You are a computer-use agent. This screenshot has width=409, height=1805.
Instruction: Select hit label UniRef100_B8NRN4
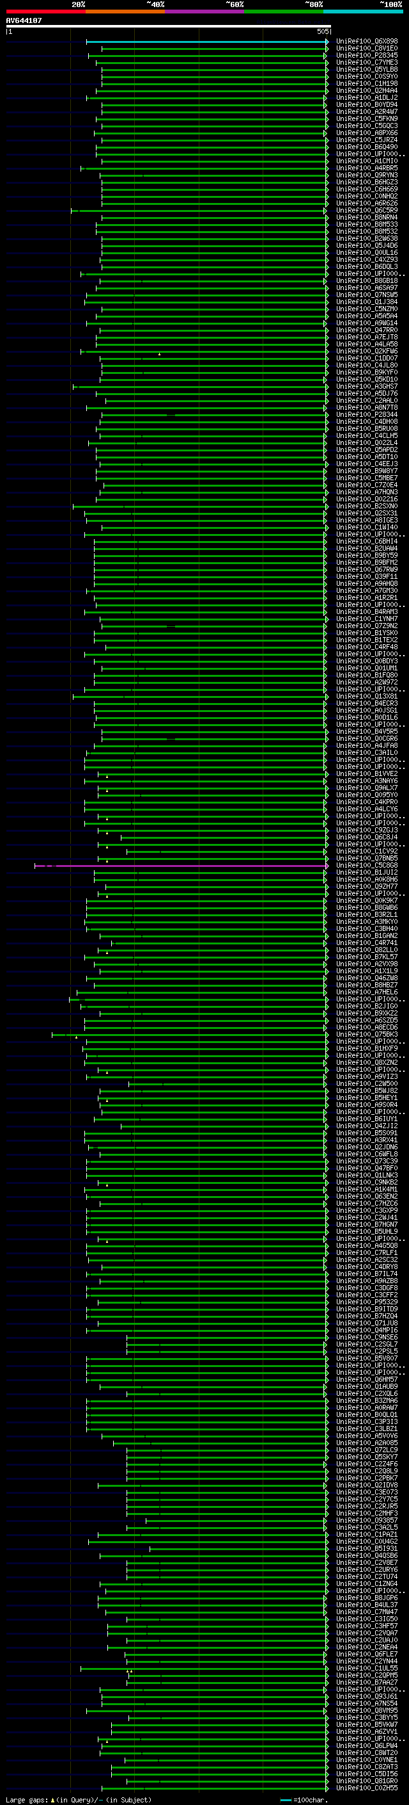tap(366, 217)
